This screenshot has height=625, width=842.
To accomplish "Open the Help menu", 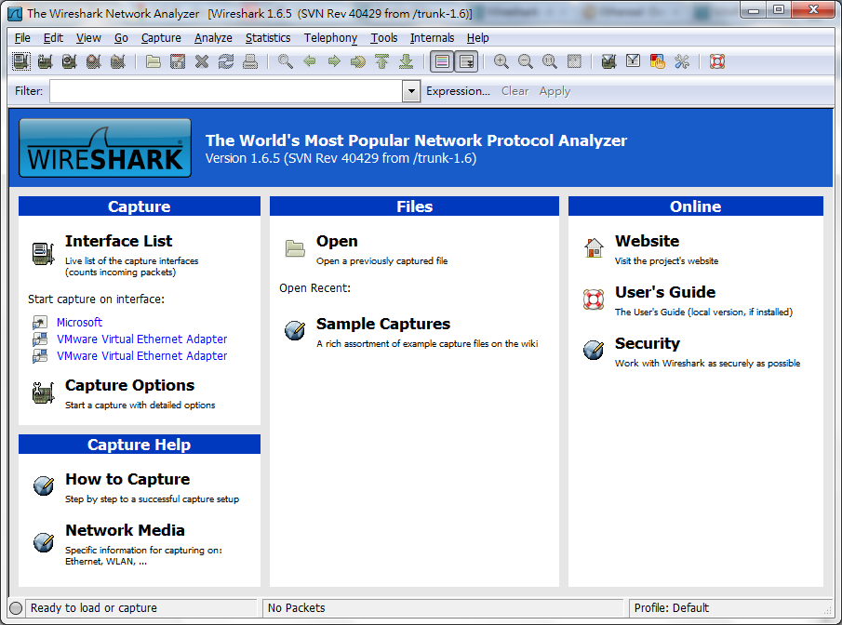I will tap(477, 37).
